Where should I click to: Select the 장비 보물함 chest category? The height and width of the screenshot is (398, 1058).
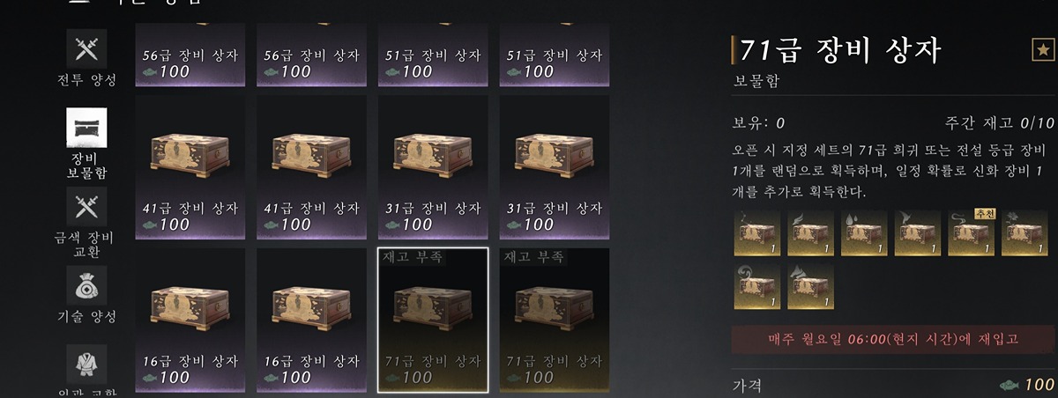(x=86, y=144)
